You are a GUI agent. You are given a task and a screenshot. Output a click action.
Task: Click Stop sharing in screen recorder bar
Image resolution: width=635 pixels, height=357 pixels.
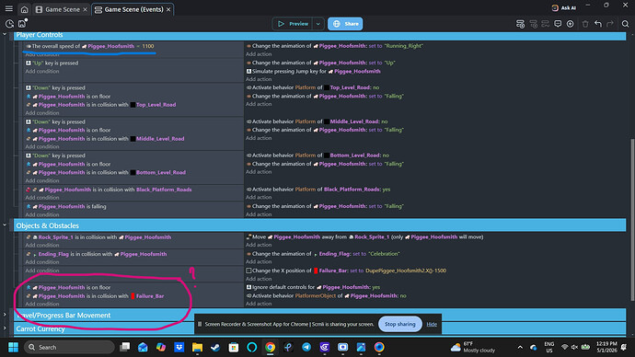tap(399, 324)
